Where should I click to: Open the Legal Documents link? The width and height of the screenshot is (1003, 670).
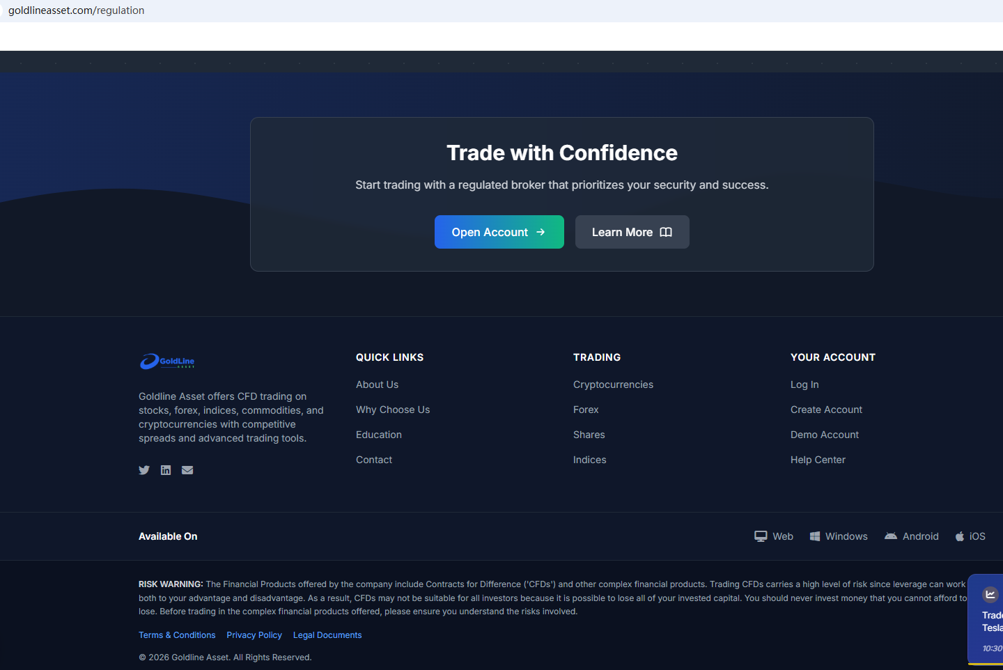327,635
